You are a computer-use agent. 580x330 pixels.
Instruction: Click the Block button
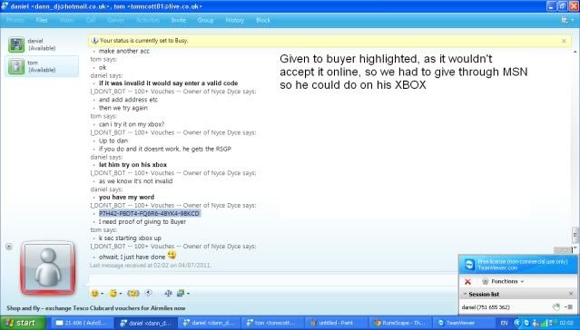pyautogui.click(x=263, y=20)
